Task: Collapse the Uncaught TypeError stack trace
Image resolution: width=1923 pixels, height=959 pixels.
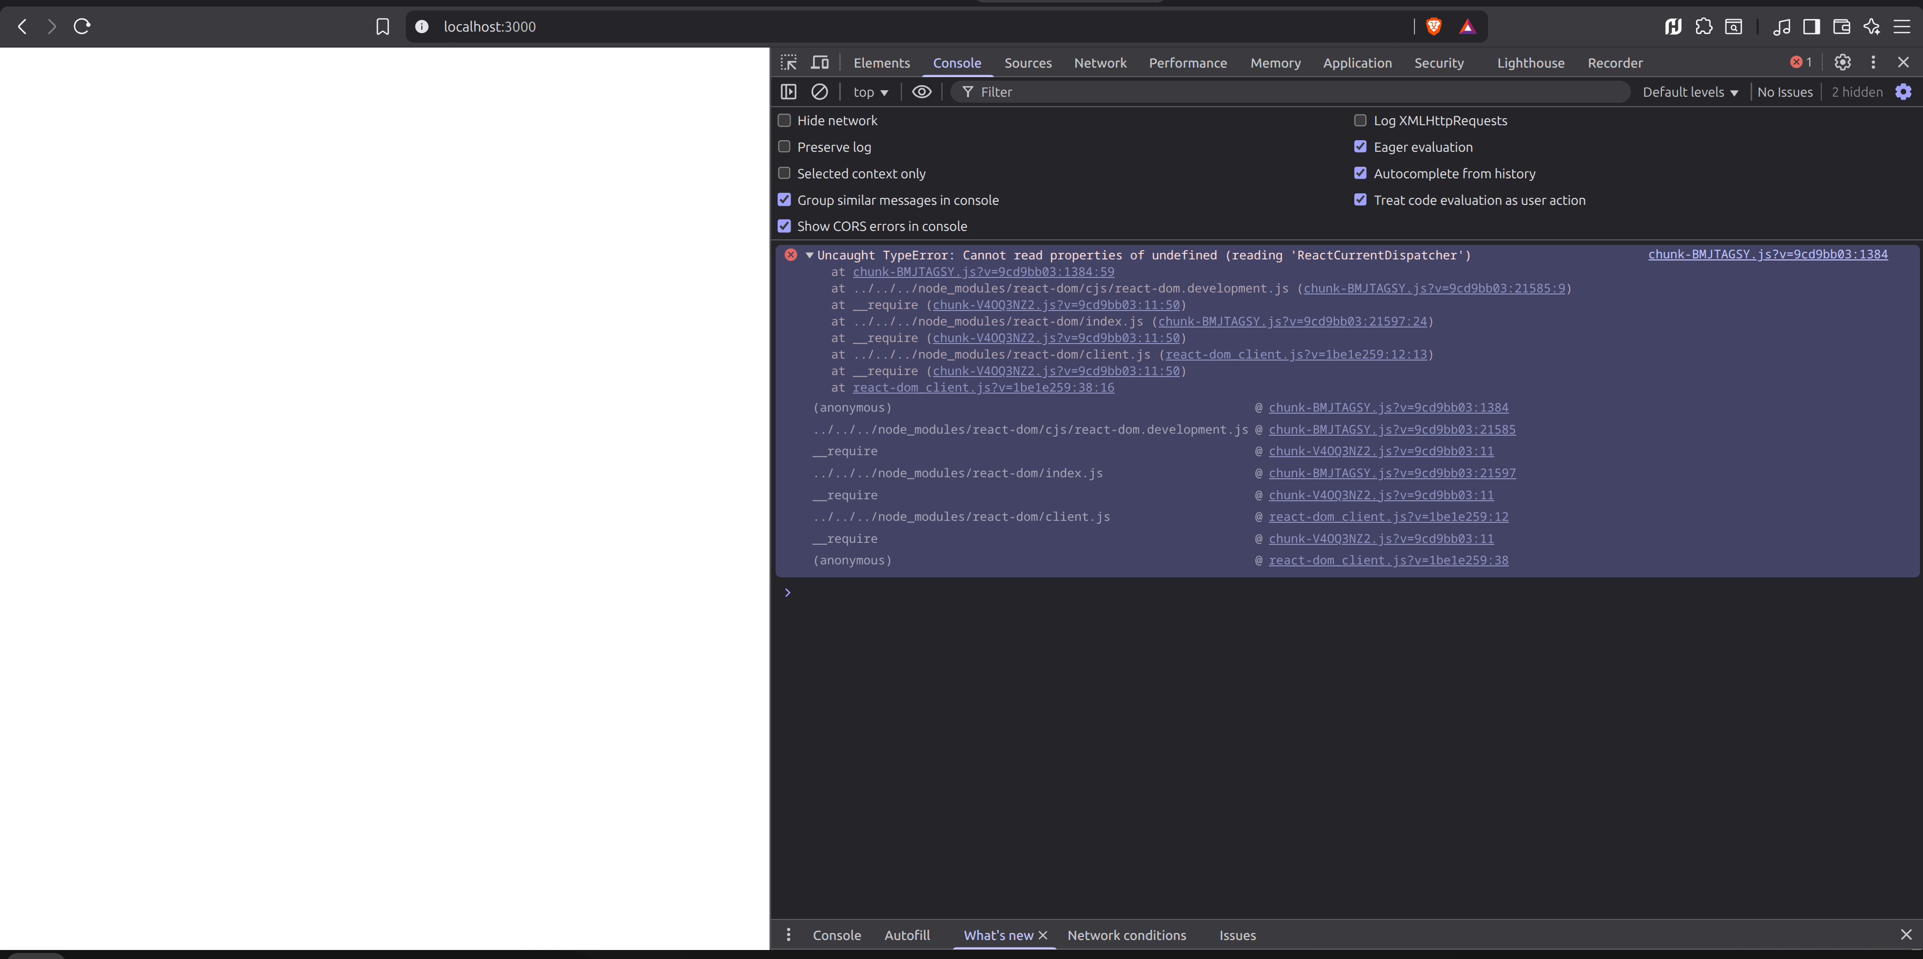Action: 809,255
